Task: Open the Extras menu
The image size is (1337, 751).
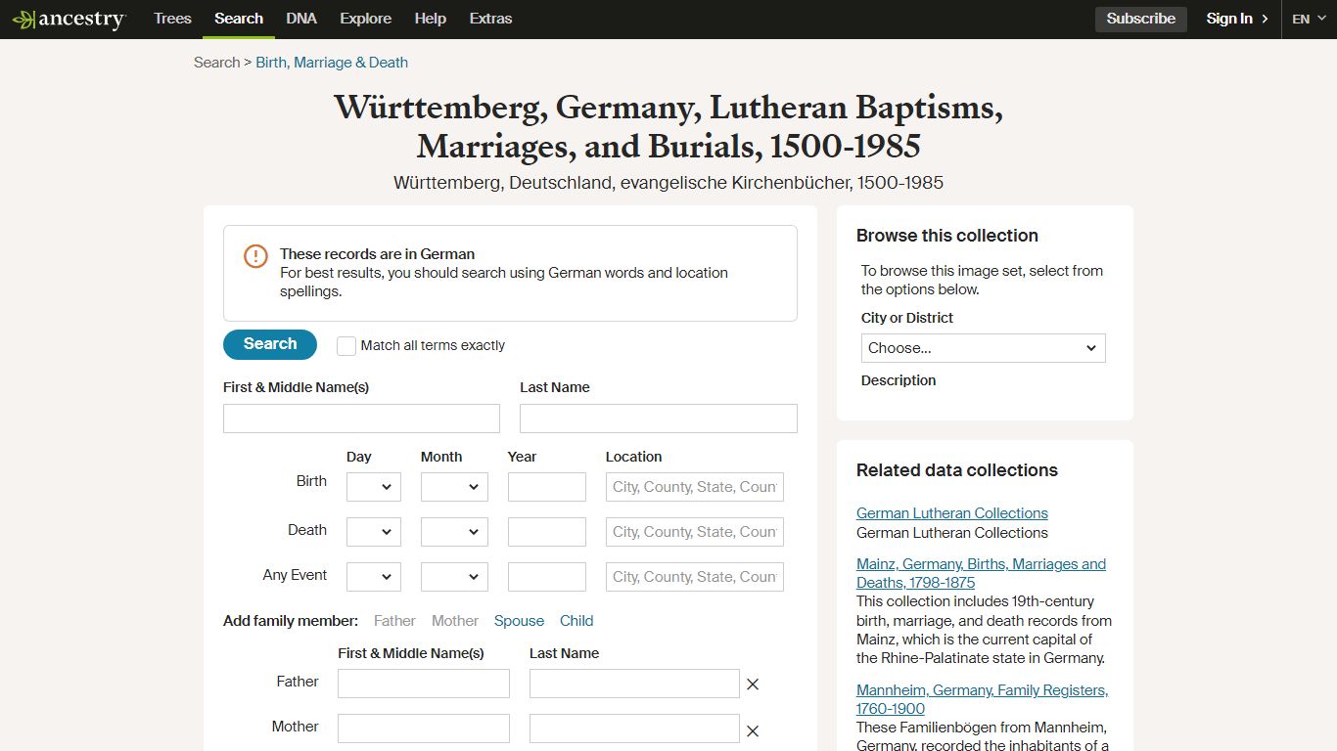Action: tap(490, 19)
